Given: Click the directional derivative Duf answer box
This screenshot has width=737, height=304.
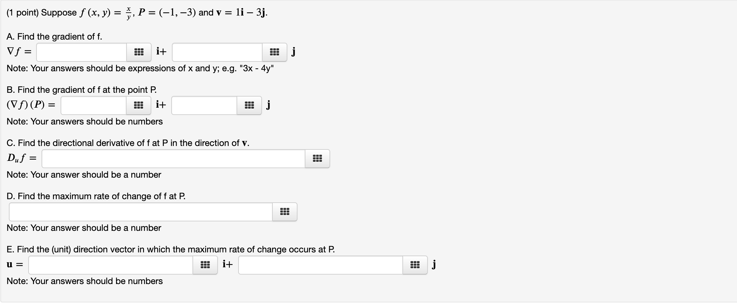Looking at the screenshot, I should pos(173,159).
